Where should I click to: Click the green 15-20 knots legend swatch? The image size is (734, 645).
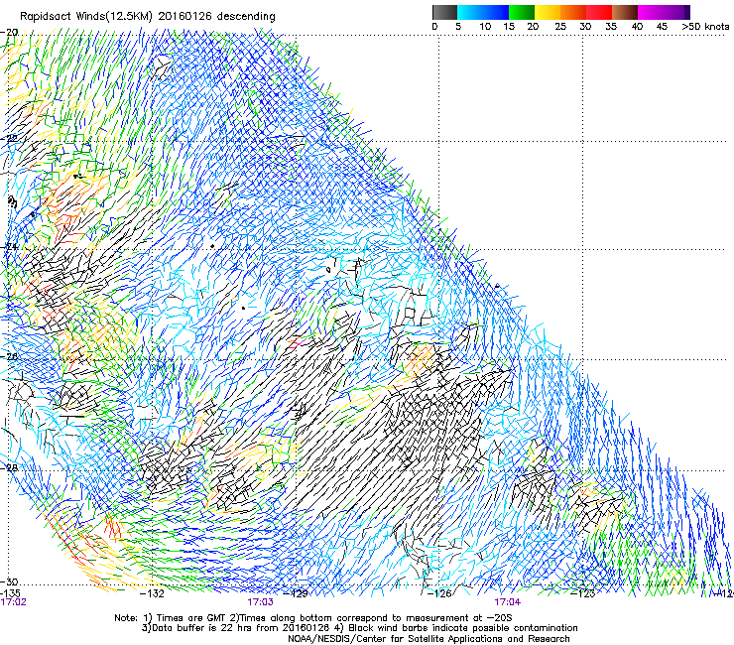[522, 12]
